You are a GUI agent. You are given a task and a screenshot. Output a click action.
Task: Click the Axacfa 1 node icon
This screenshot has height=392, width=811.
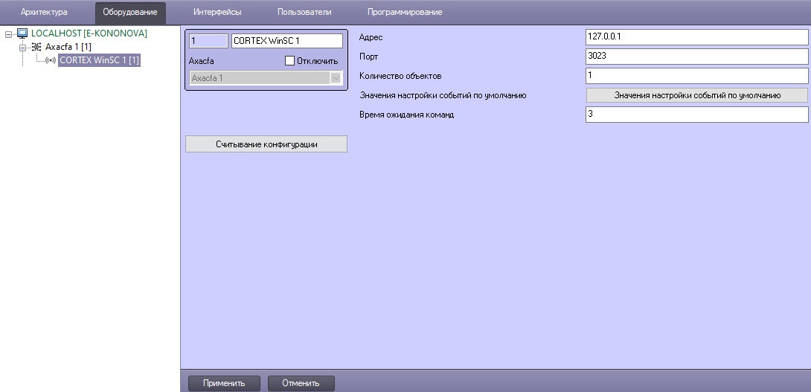pyautogui.click(x=36, y=47)
